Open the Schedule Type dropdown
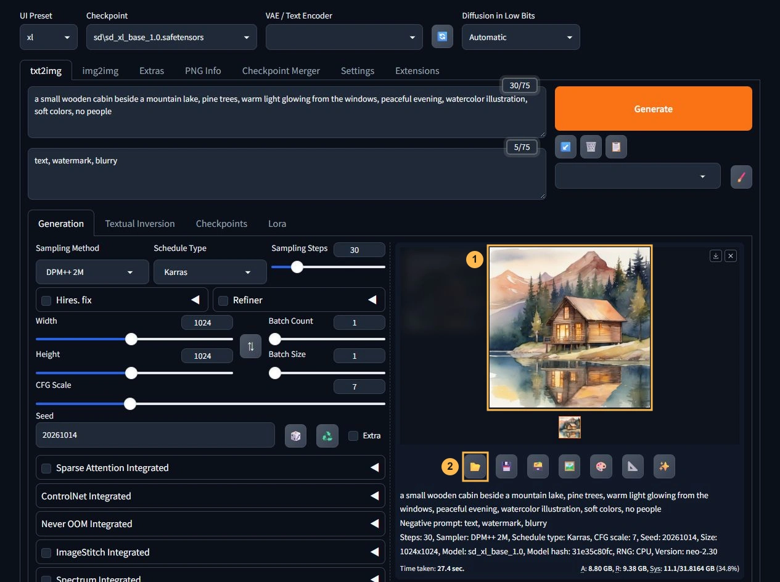 click(210, 272)
